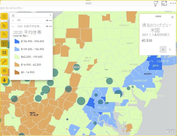
Task: Click the ニューヨーク map label
Action: 163,61
